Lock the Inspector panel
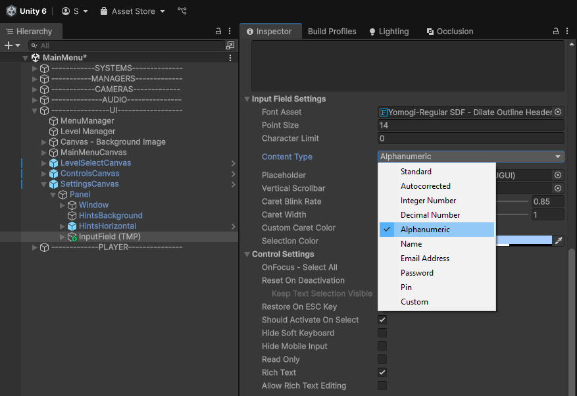The image size is (577, 396). tap(556, 32)
